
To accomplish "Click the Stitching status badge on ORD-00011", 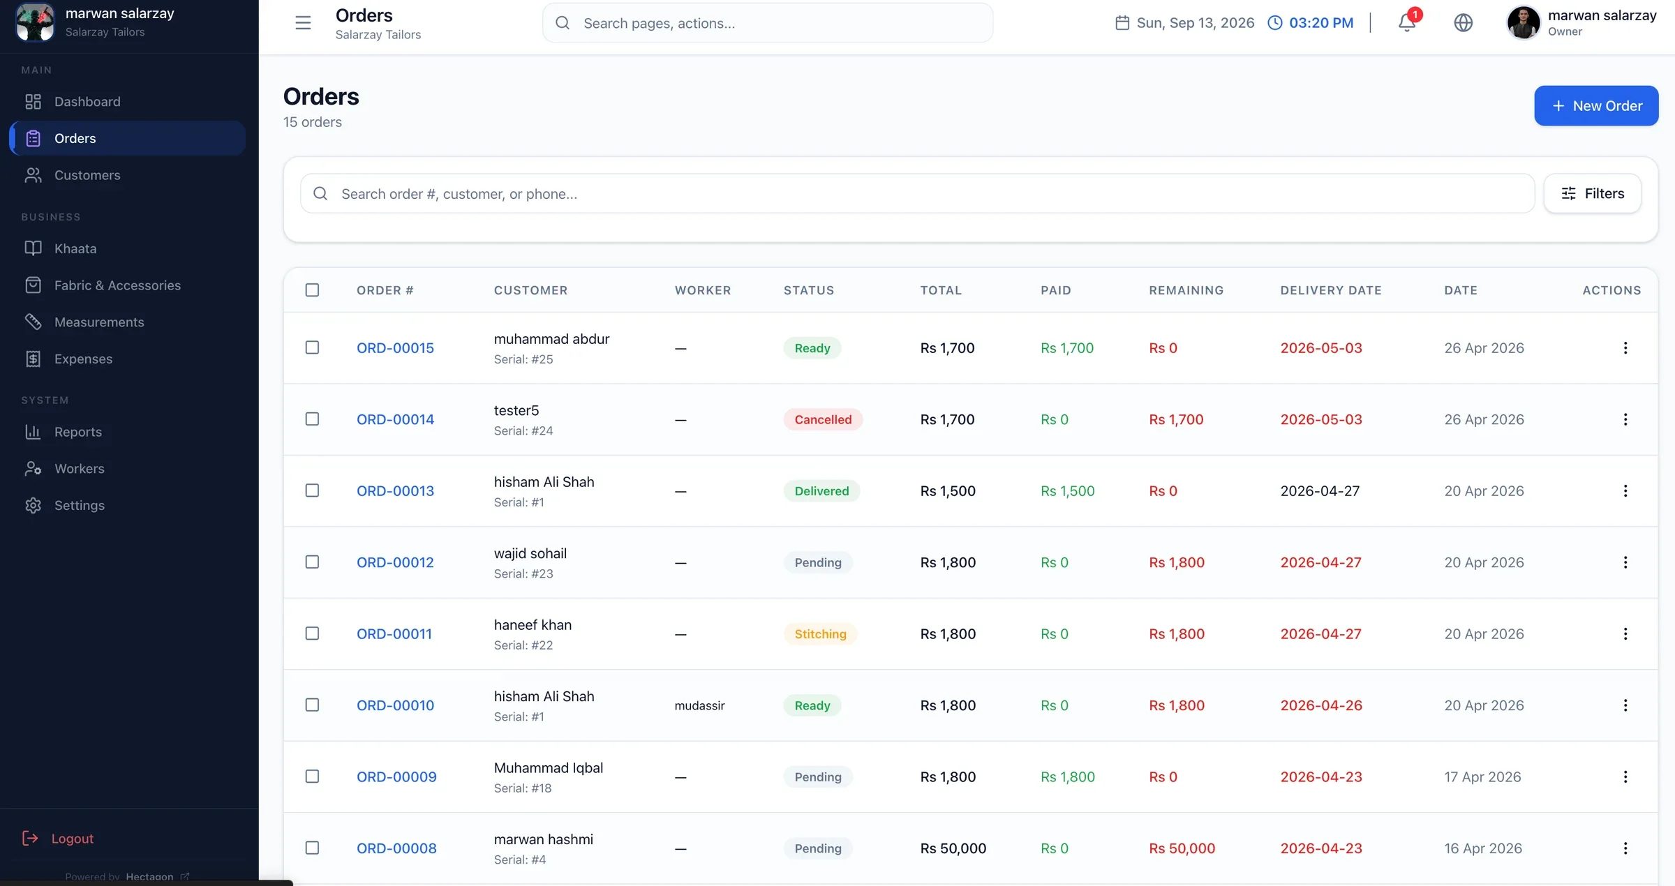I will coord(820,634).
